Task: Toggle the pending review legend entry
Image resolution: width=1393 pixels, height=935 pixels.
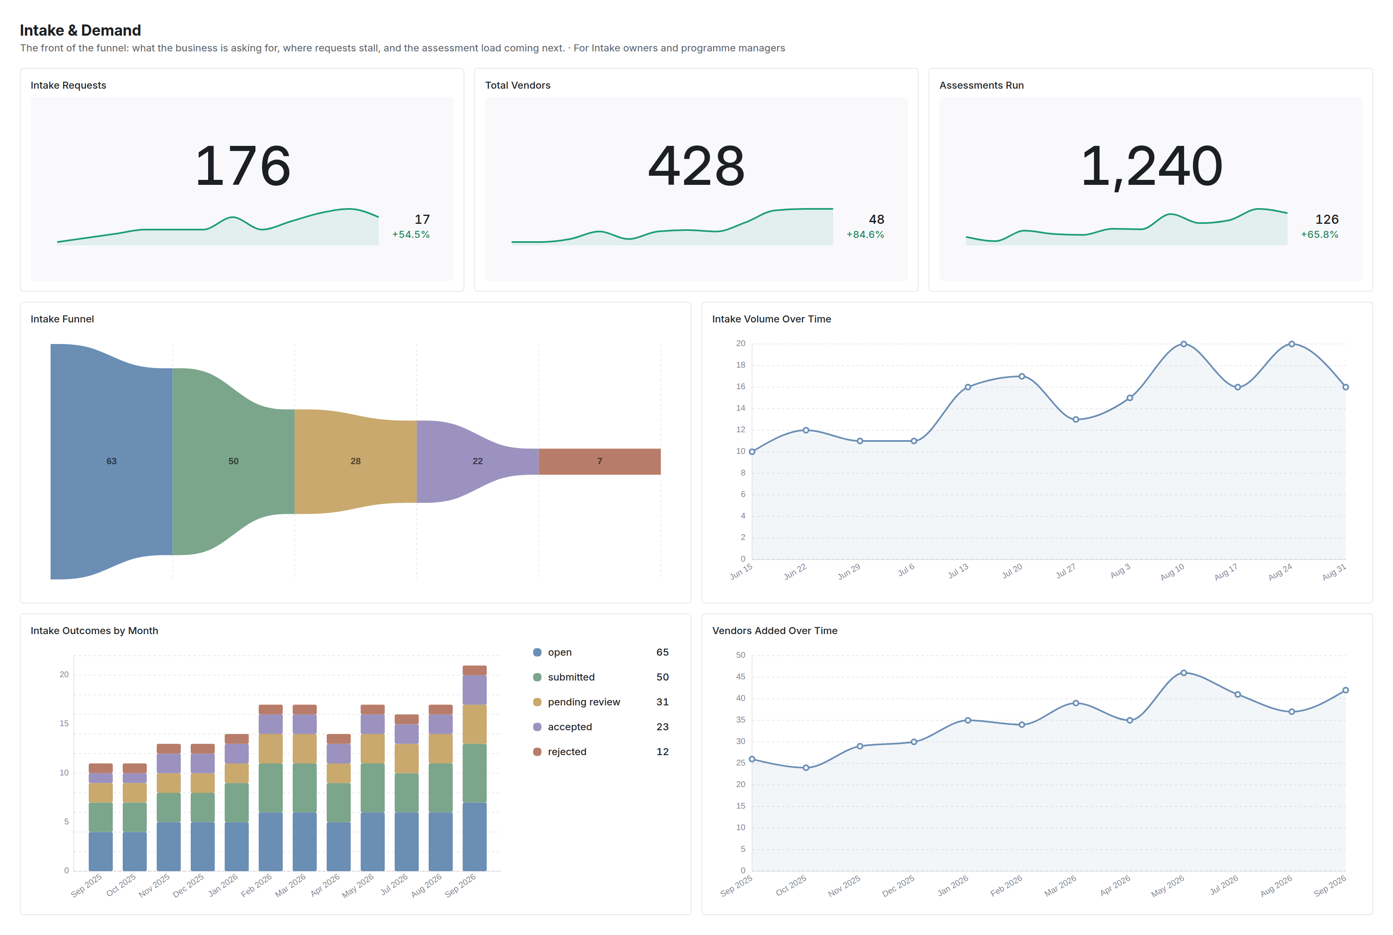Action: 601,702
